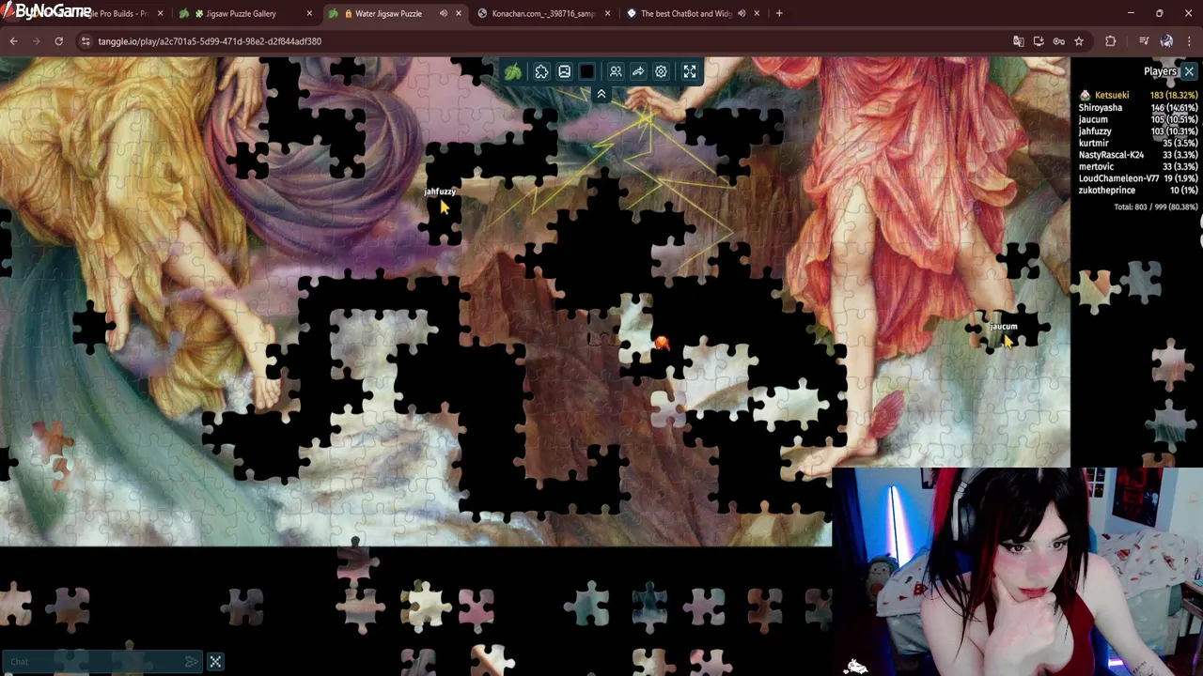
Task: Mute the ChatBot tab audio icon
Action: 742,13
